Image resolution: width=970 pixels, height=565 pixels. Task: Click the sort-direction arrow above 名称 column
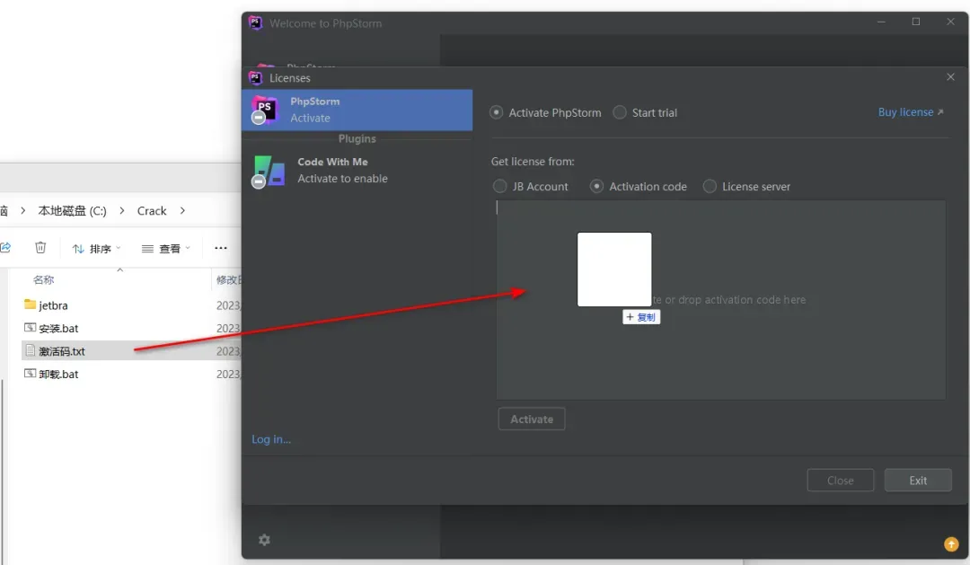point(120,269)
